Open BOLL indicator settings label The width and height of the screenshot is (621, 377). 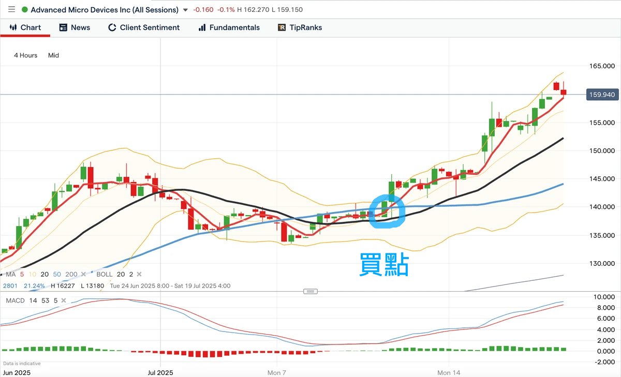105,274
